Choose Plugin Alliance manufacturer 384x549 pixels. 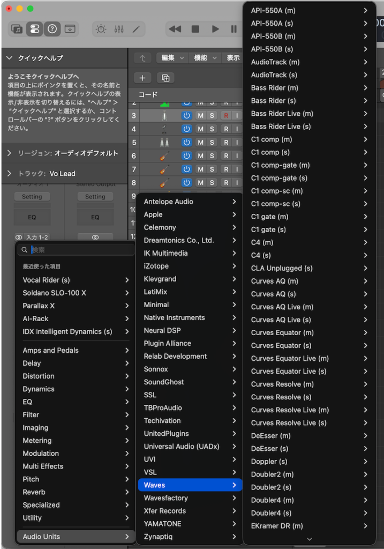tap(190, 343)
